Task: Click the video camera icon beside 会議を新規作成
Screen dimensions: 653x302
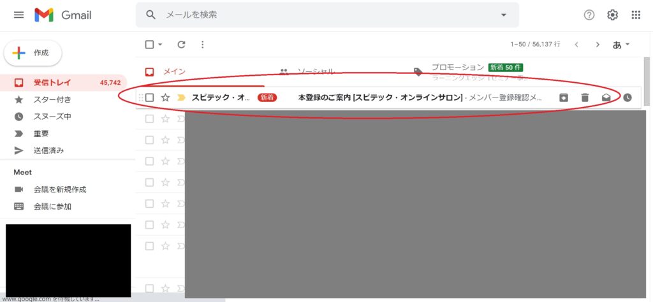Action: tap(18, 190)
